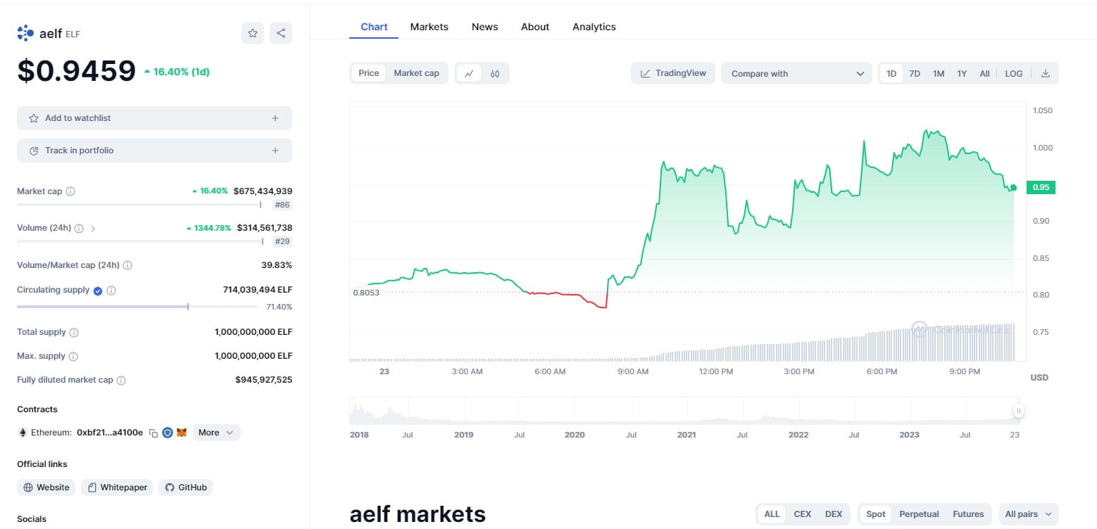This screenshot has width=1097, height=529.
Task: Click the verified badge beside Circulating supply
Action: 98,291
